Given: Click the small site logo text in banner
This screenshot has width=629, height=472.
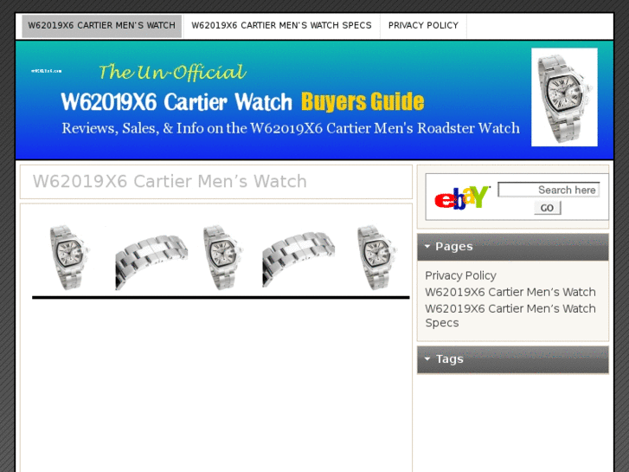Looking at the screenshot, I should tap(47, 71).
